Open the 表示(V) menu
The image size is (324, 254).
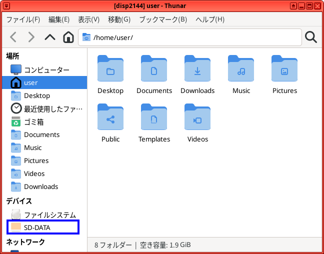point(88,19)
